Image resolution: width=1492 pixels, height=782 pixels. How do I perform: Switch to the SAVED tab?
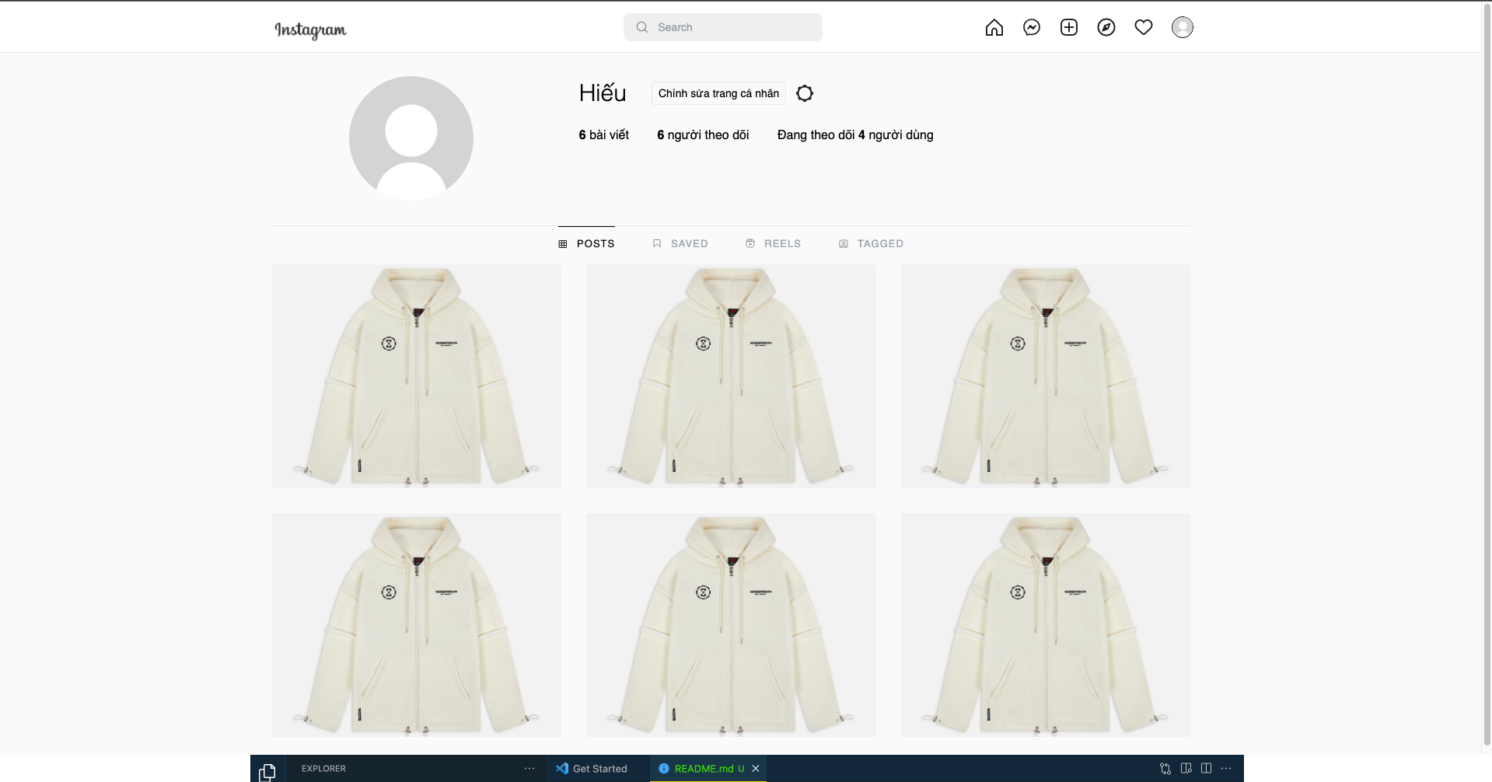(680, 243)
